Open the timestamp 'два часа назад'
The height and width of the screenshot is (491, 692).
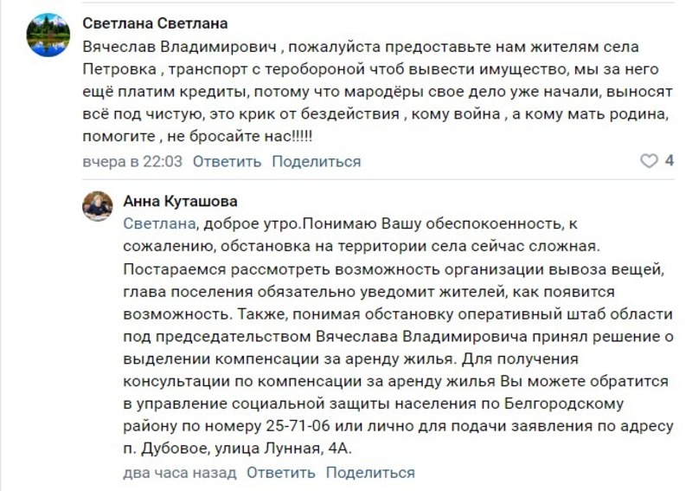[180, 473]
